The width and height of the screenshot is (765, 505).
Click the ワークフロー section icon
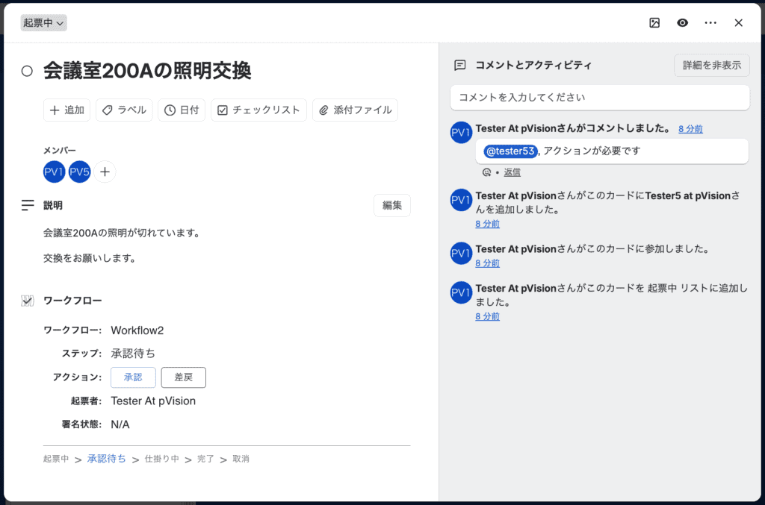(x=28, y=301)
